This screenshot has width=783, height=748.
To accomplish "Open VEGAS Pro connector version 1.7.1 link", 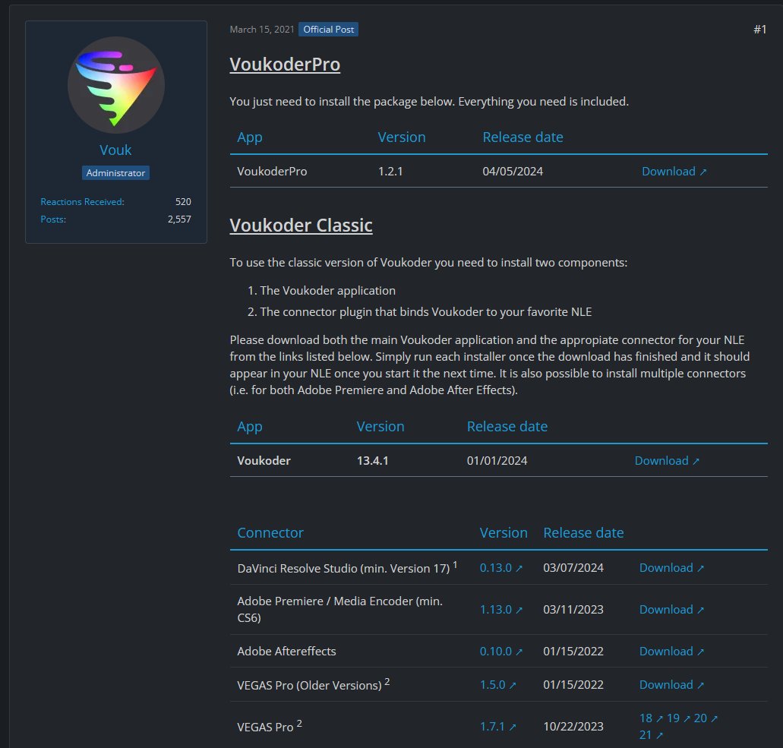I will point(498,726).
